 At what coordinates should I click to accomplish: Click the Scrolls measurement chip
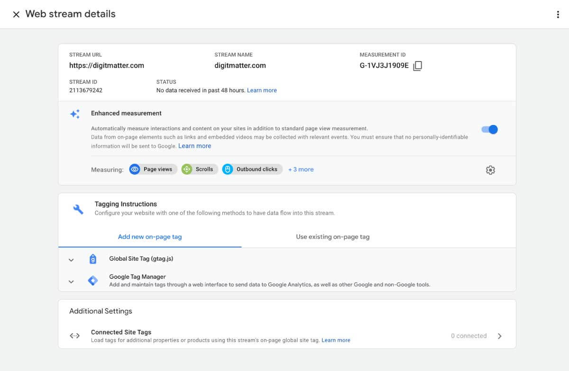[199, 169]
